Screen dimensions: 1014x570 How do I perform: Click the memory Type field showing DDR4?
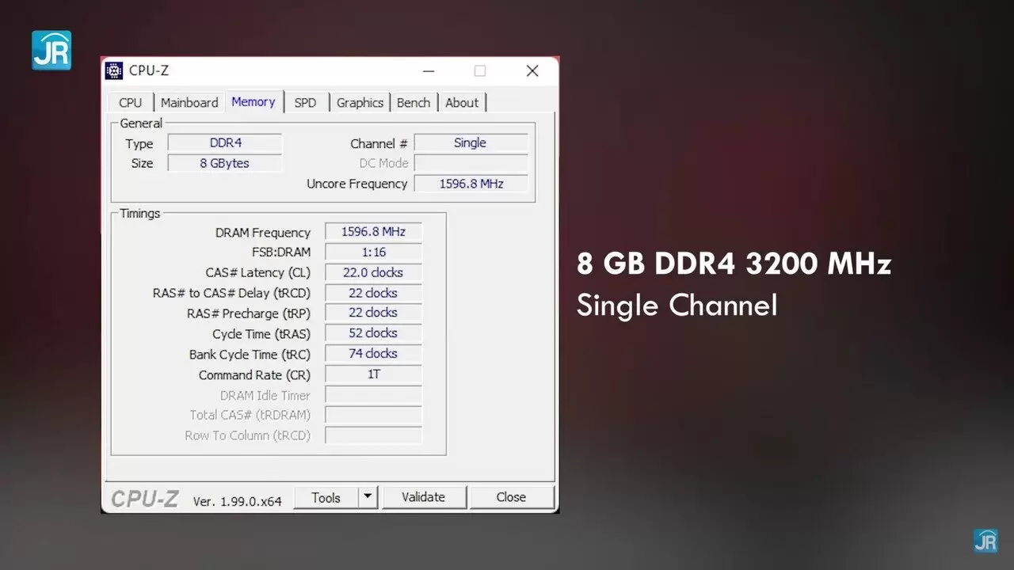point(225,142)
